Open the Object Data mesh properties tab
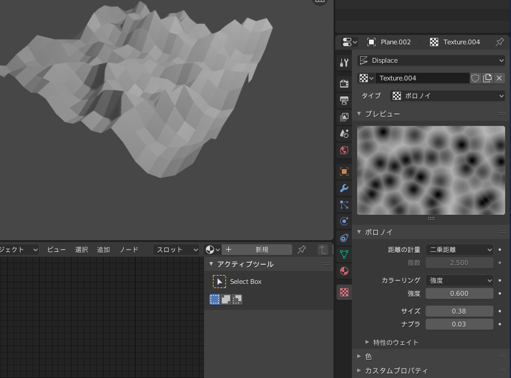Viewport: 511px width, 378px height. click(x=344, y=254)
